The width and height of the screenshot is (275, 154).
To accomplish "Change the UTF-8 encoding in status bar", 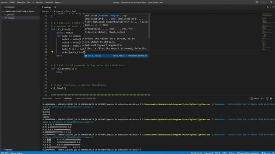I will pyautogui.click(x=218, y=153).
